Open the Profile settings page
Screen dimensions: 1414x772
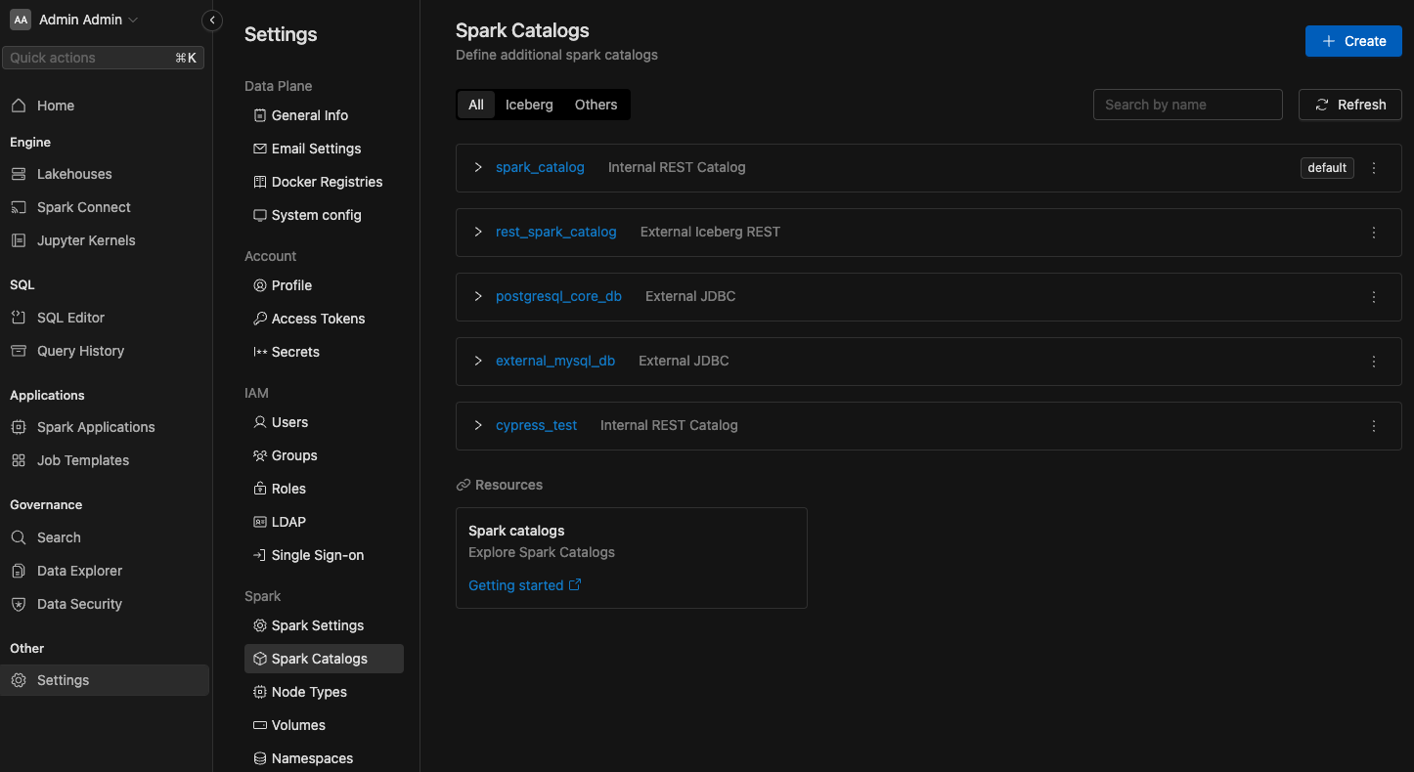(x=324, y=285)
